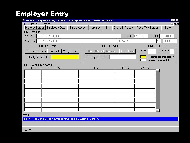Click the scroll up arrow of employee grid
The image size is (190, 143).
coord(158,71)
